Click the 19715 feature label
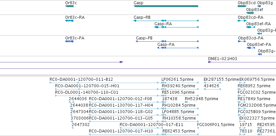 [246, 125]
